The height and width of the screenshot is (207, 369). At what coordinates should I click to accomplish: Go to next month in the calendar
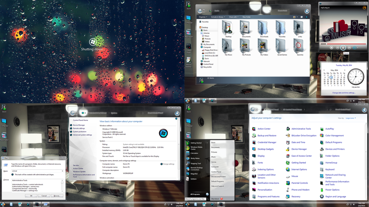345,70
